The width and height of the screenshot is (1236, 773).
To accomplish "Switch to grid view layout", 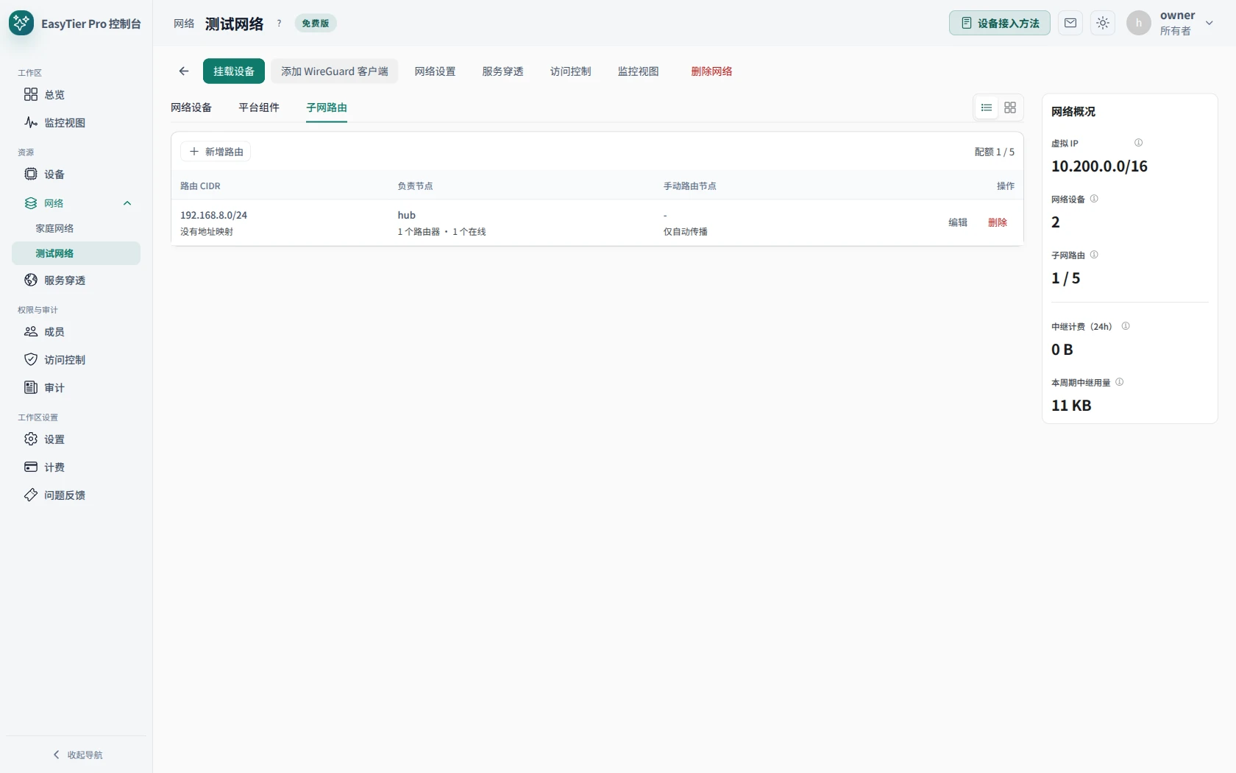I will click(1010, 107).
